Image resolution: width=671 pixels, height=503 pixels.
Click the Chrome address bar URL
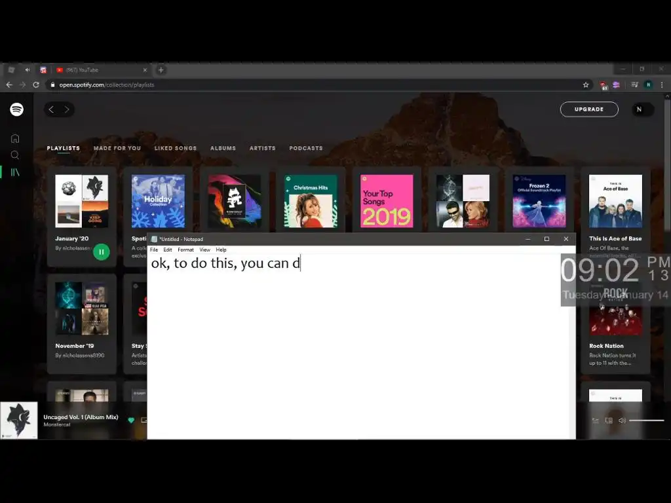click(x=107, y=84)
